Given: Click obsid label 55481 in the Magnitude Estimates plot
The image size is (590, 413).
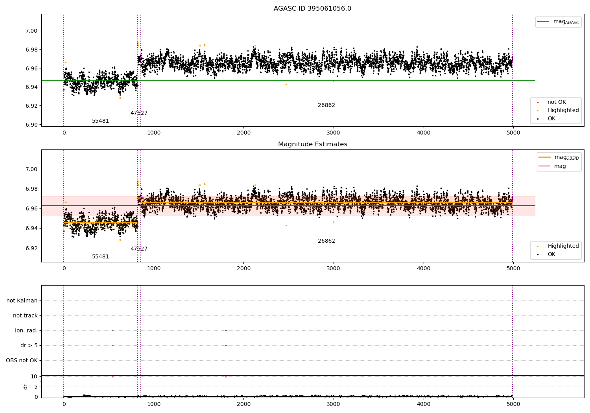Looking at the screenshot, I should pos(101,257).
